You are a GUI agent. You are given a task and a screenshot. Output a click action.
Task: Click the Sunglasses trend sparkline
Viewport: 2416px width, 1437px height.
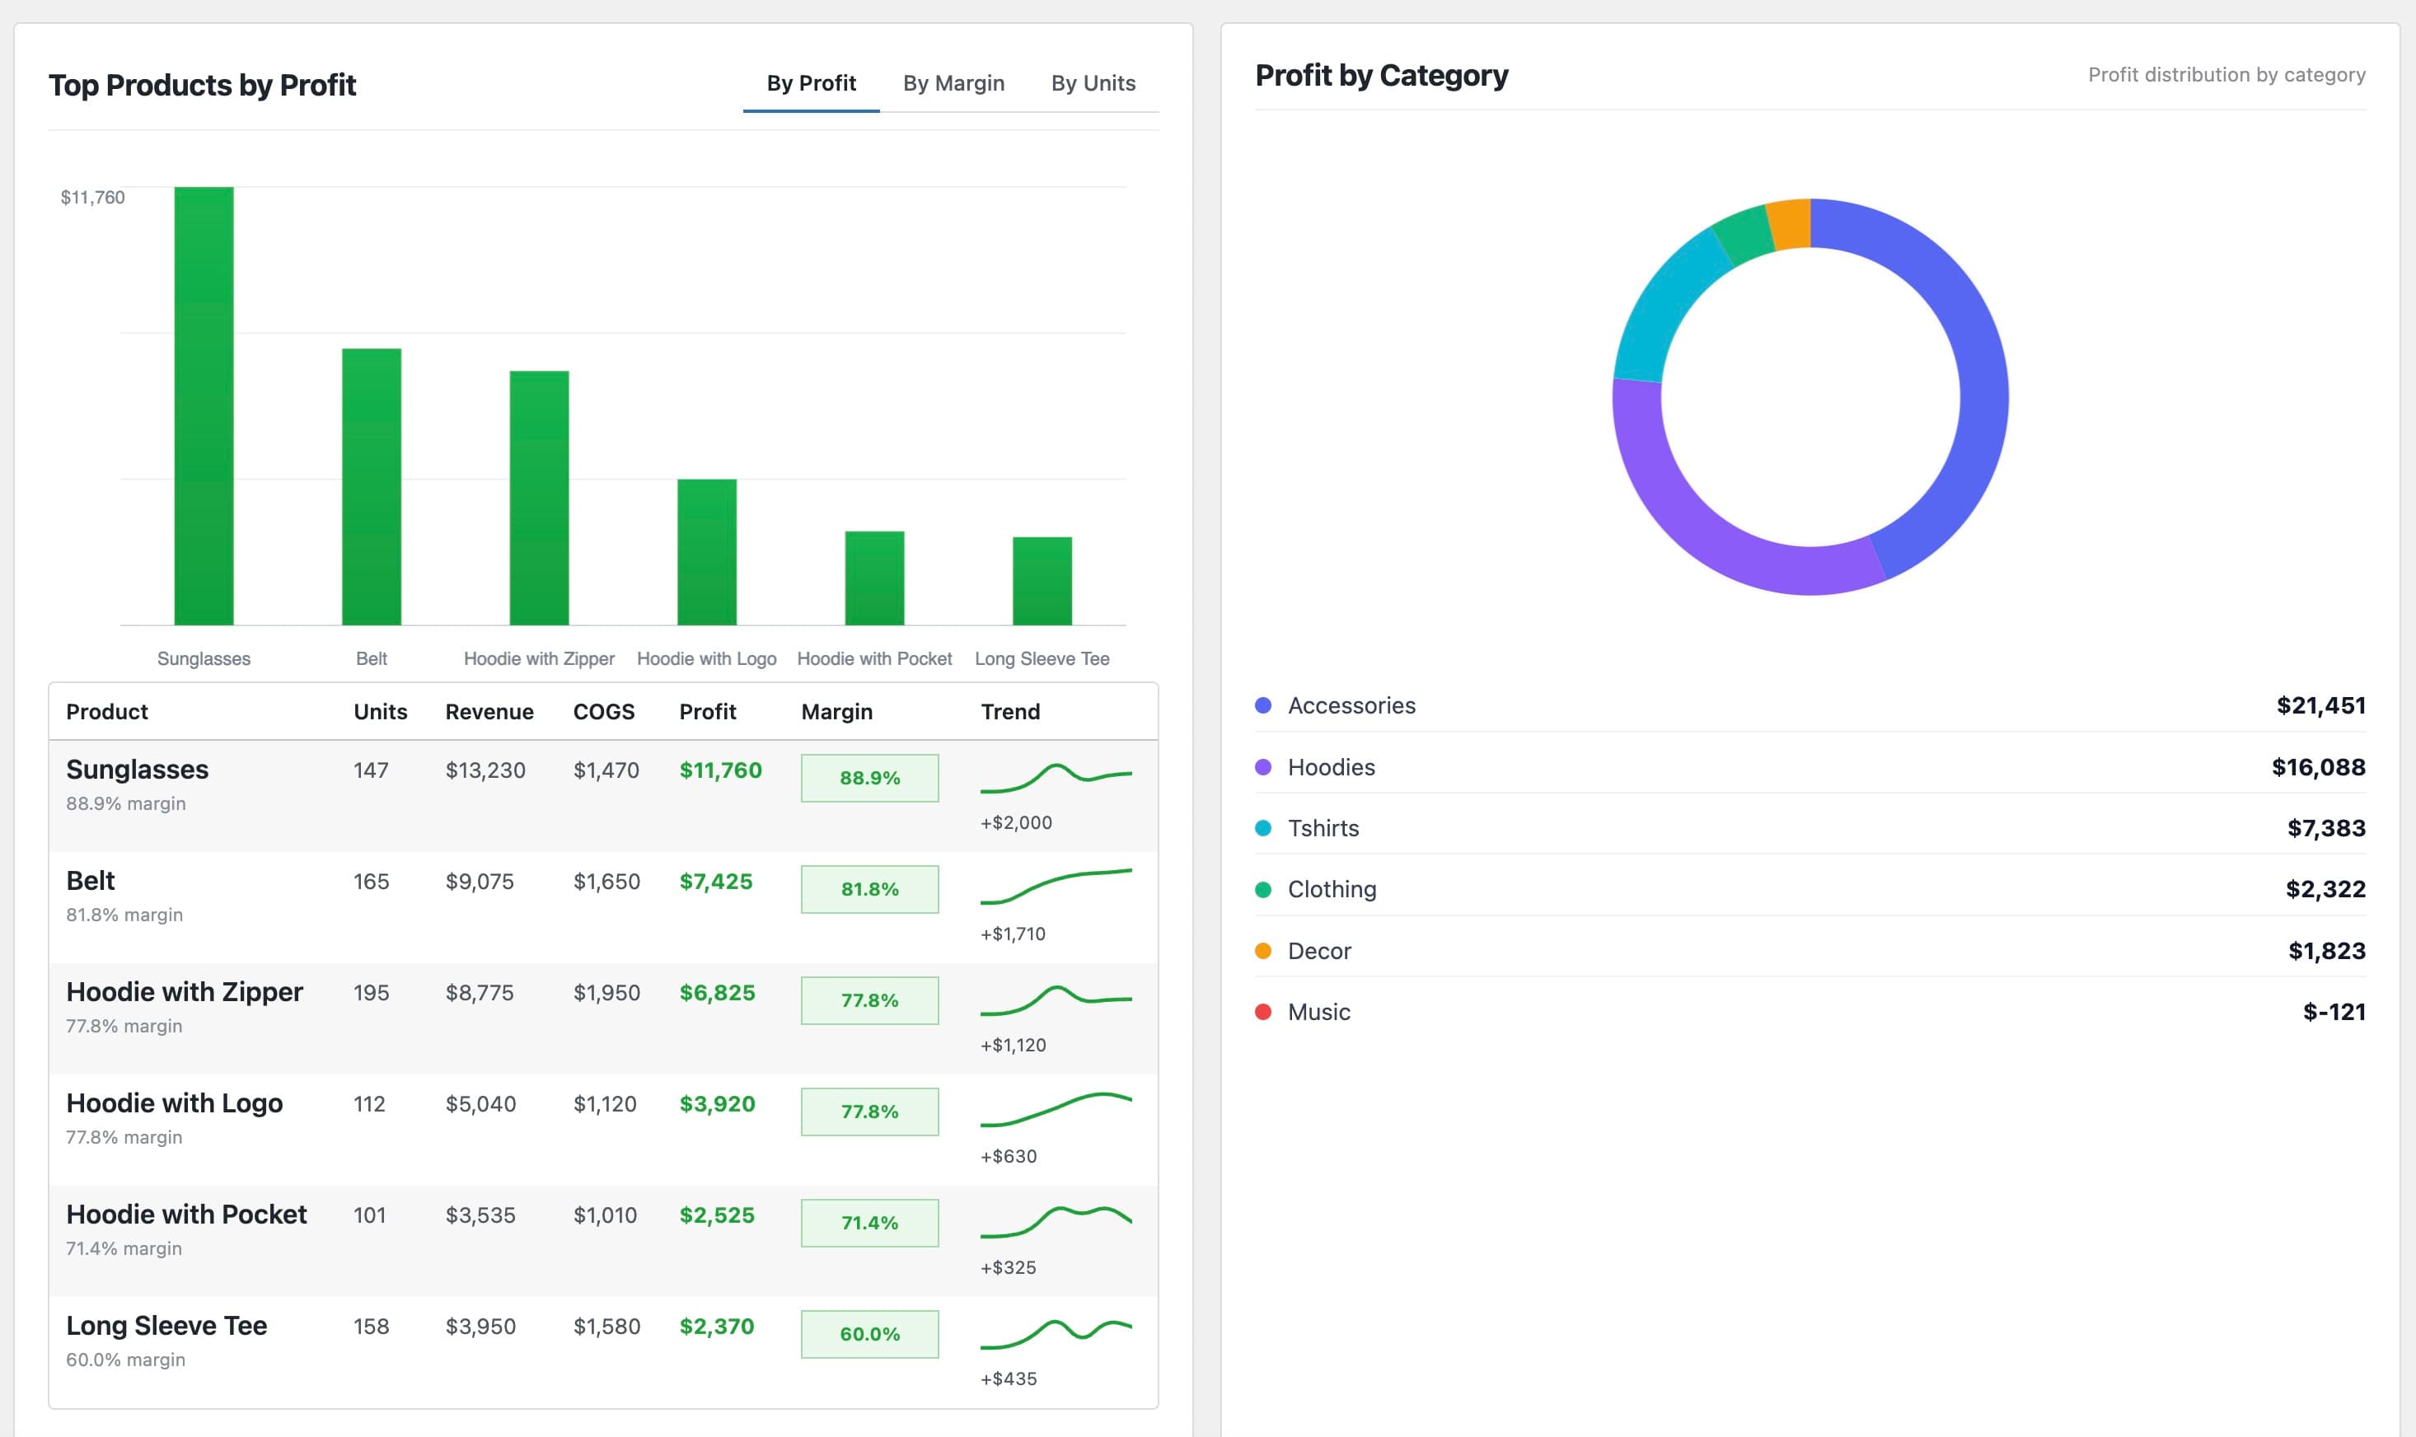click(x=1056, y=778)
